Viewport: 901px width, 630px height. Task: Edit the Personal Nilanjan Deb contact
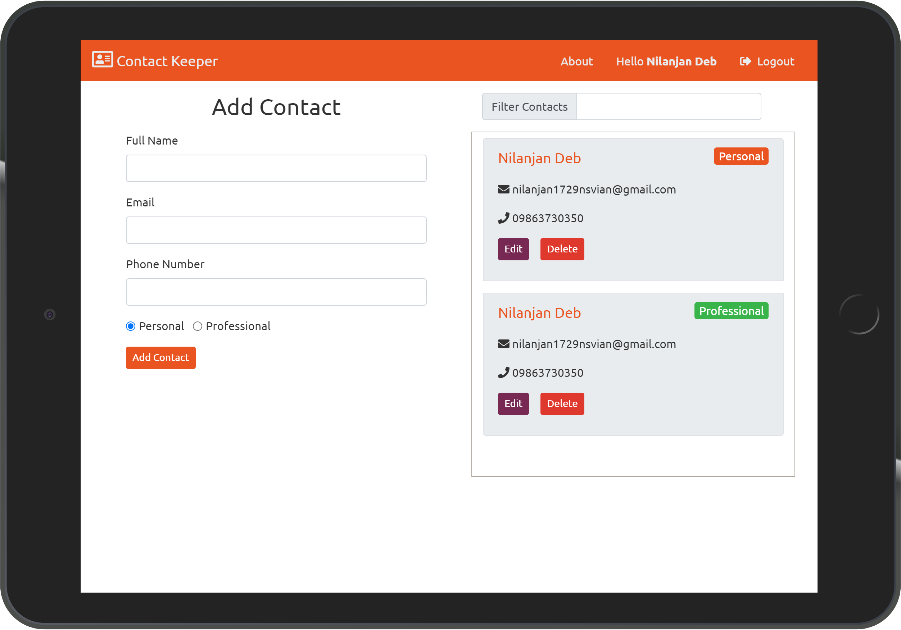click(x=513, y=249)
